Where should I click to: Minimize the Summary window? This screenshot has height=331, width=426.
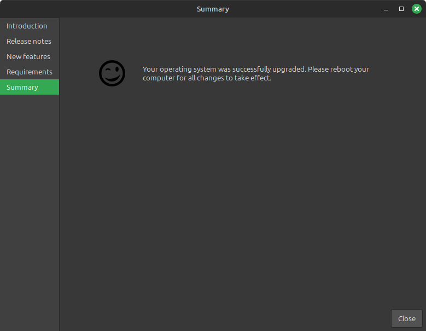pos(387,9)
